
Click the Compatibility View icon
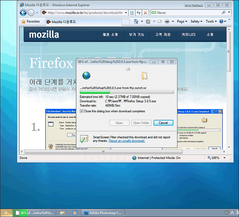[x=132, y=13]
